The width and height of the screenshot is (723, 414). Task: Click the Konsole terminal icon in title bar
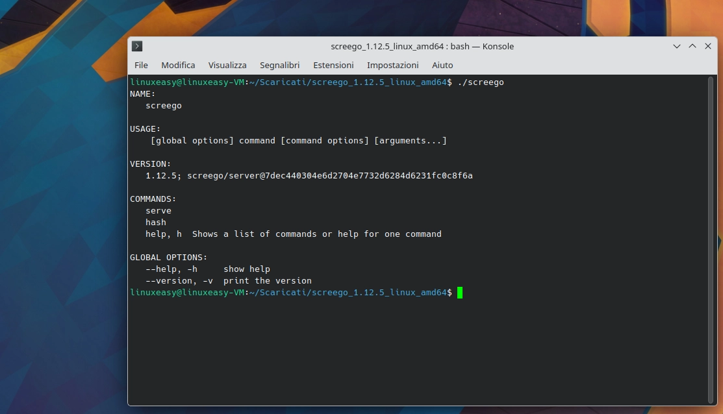tap(137, 46)
